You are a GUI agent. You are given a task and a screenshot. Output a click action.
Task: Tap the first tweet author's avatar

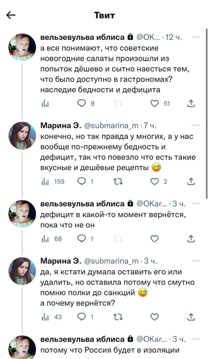click(x=22, y=47)
